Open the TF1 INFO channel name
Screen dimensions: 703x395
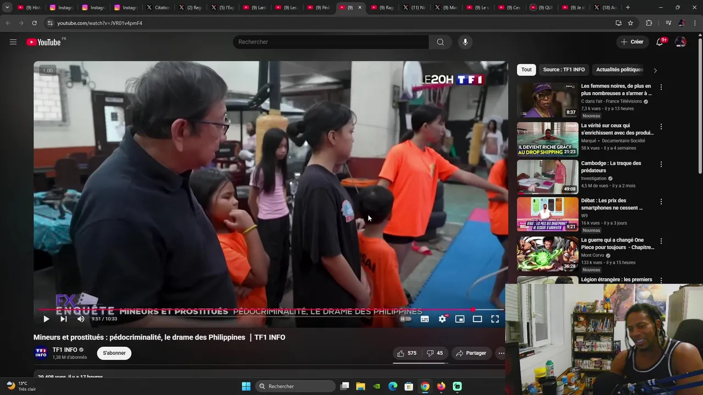[65, 350]
